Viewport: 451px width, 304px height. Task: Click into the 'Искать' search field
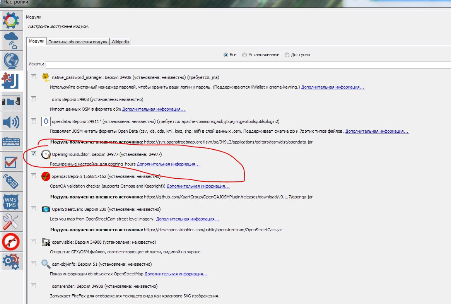pos(248,65)
